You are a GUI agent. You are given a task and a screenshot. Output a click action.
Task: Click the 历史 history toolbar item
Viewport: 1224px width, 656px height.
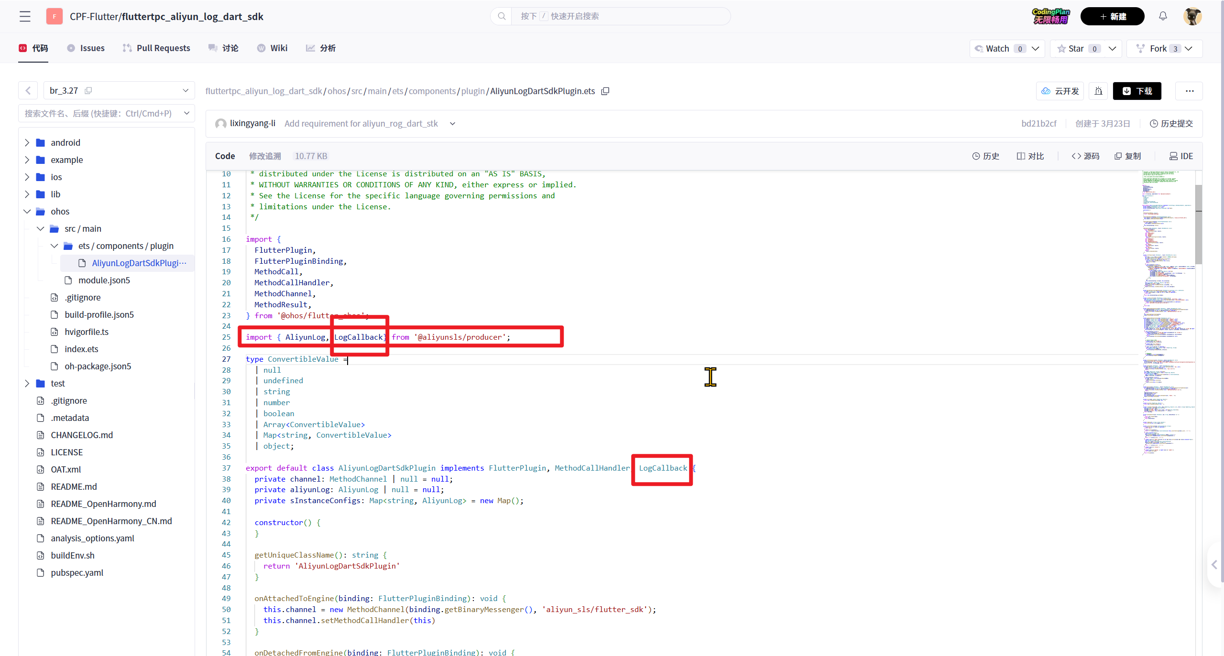(986, 156)
